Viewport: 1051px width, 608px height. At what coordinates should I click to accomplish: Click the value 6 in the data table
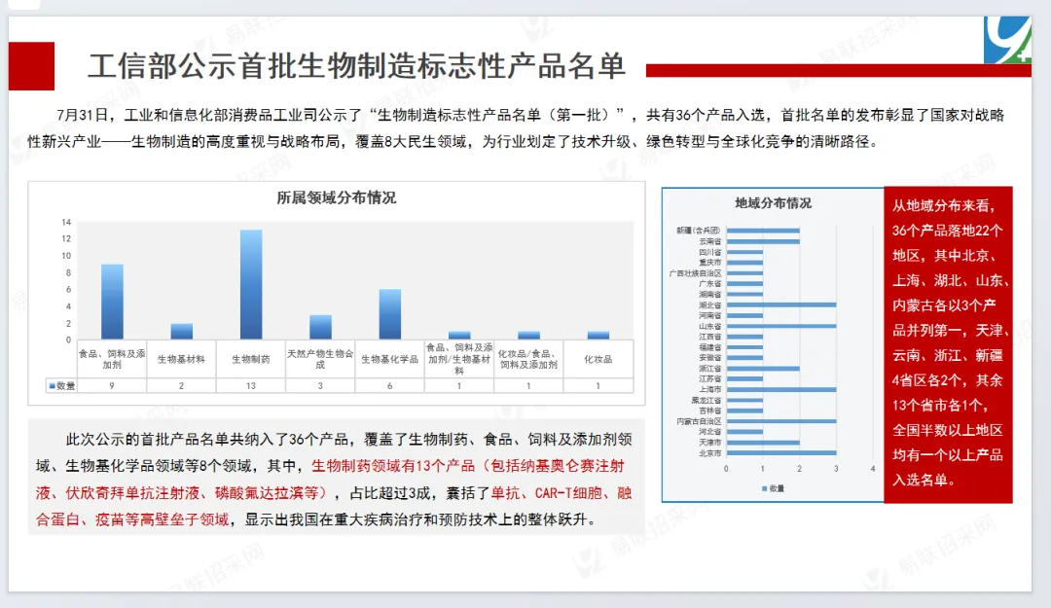tap(389, 385)
